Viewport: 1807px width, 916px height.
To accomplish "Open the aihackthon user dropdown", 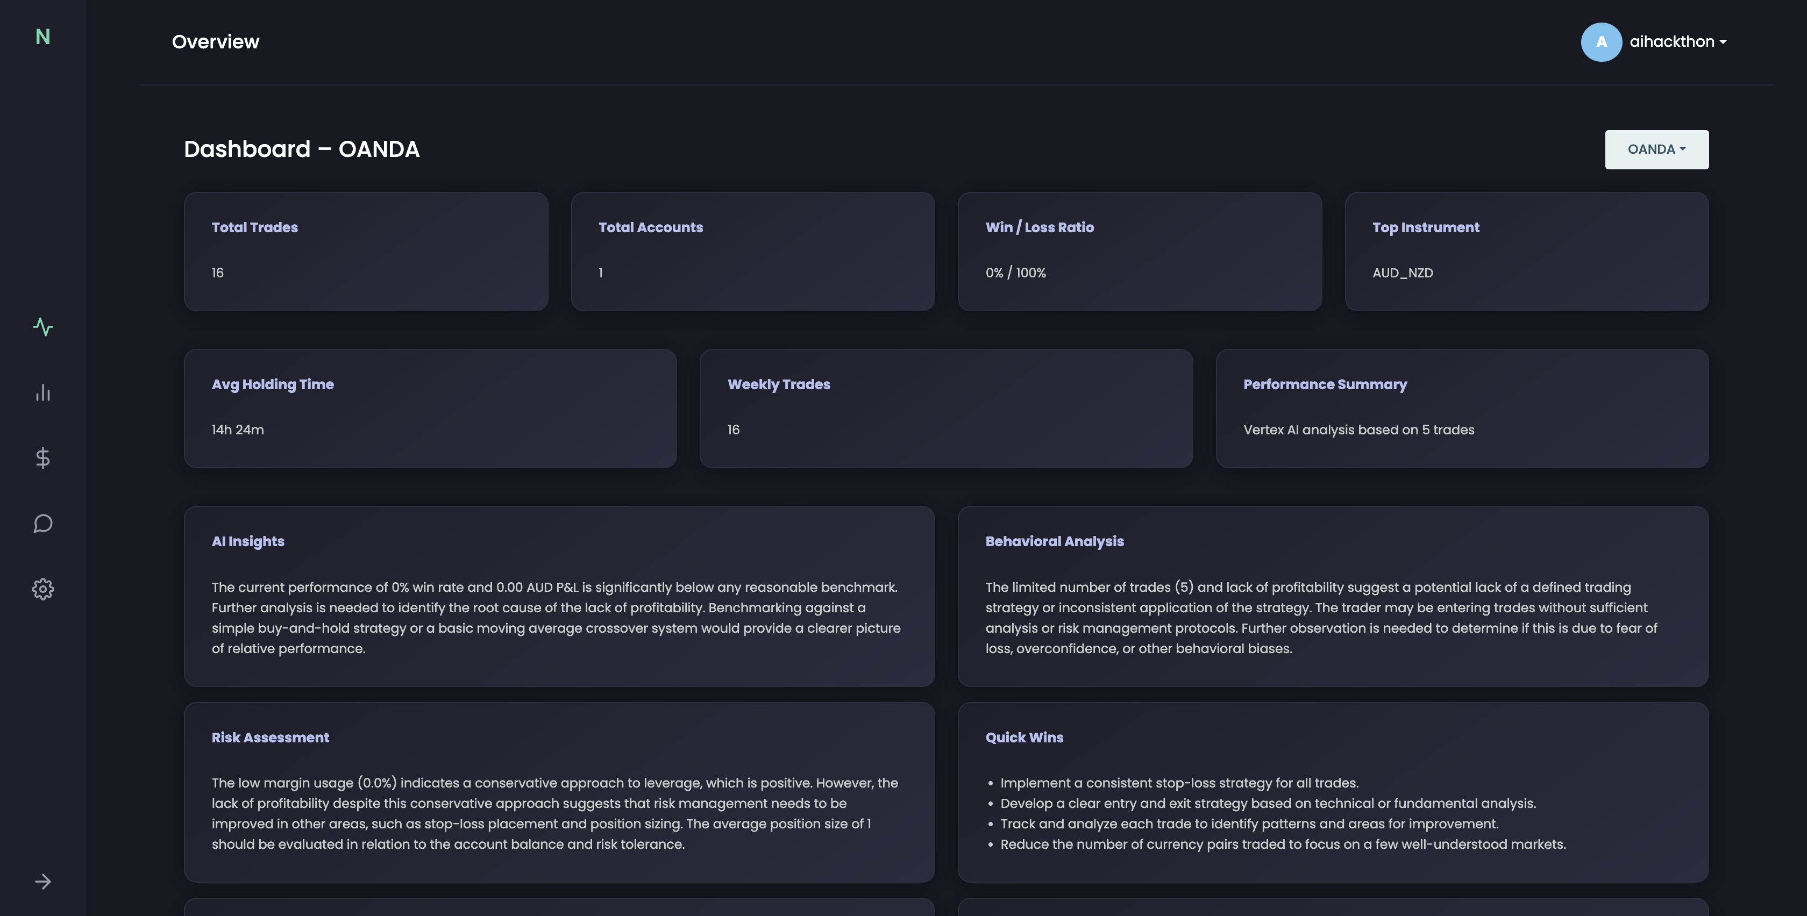I will [1677, 42].
